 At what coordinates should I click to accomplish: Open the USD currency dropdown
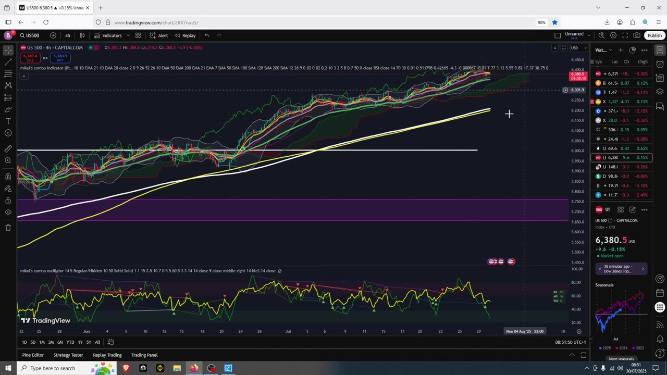point(578,48)
